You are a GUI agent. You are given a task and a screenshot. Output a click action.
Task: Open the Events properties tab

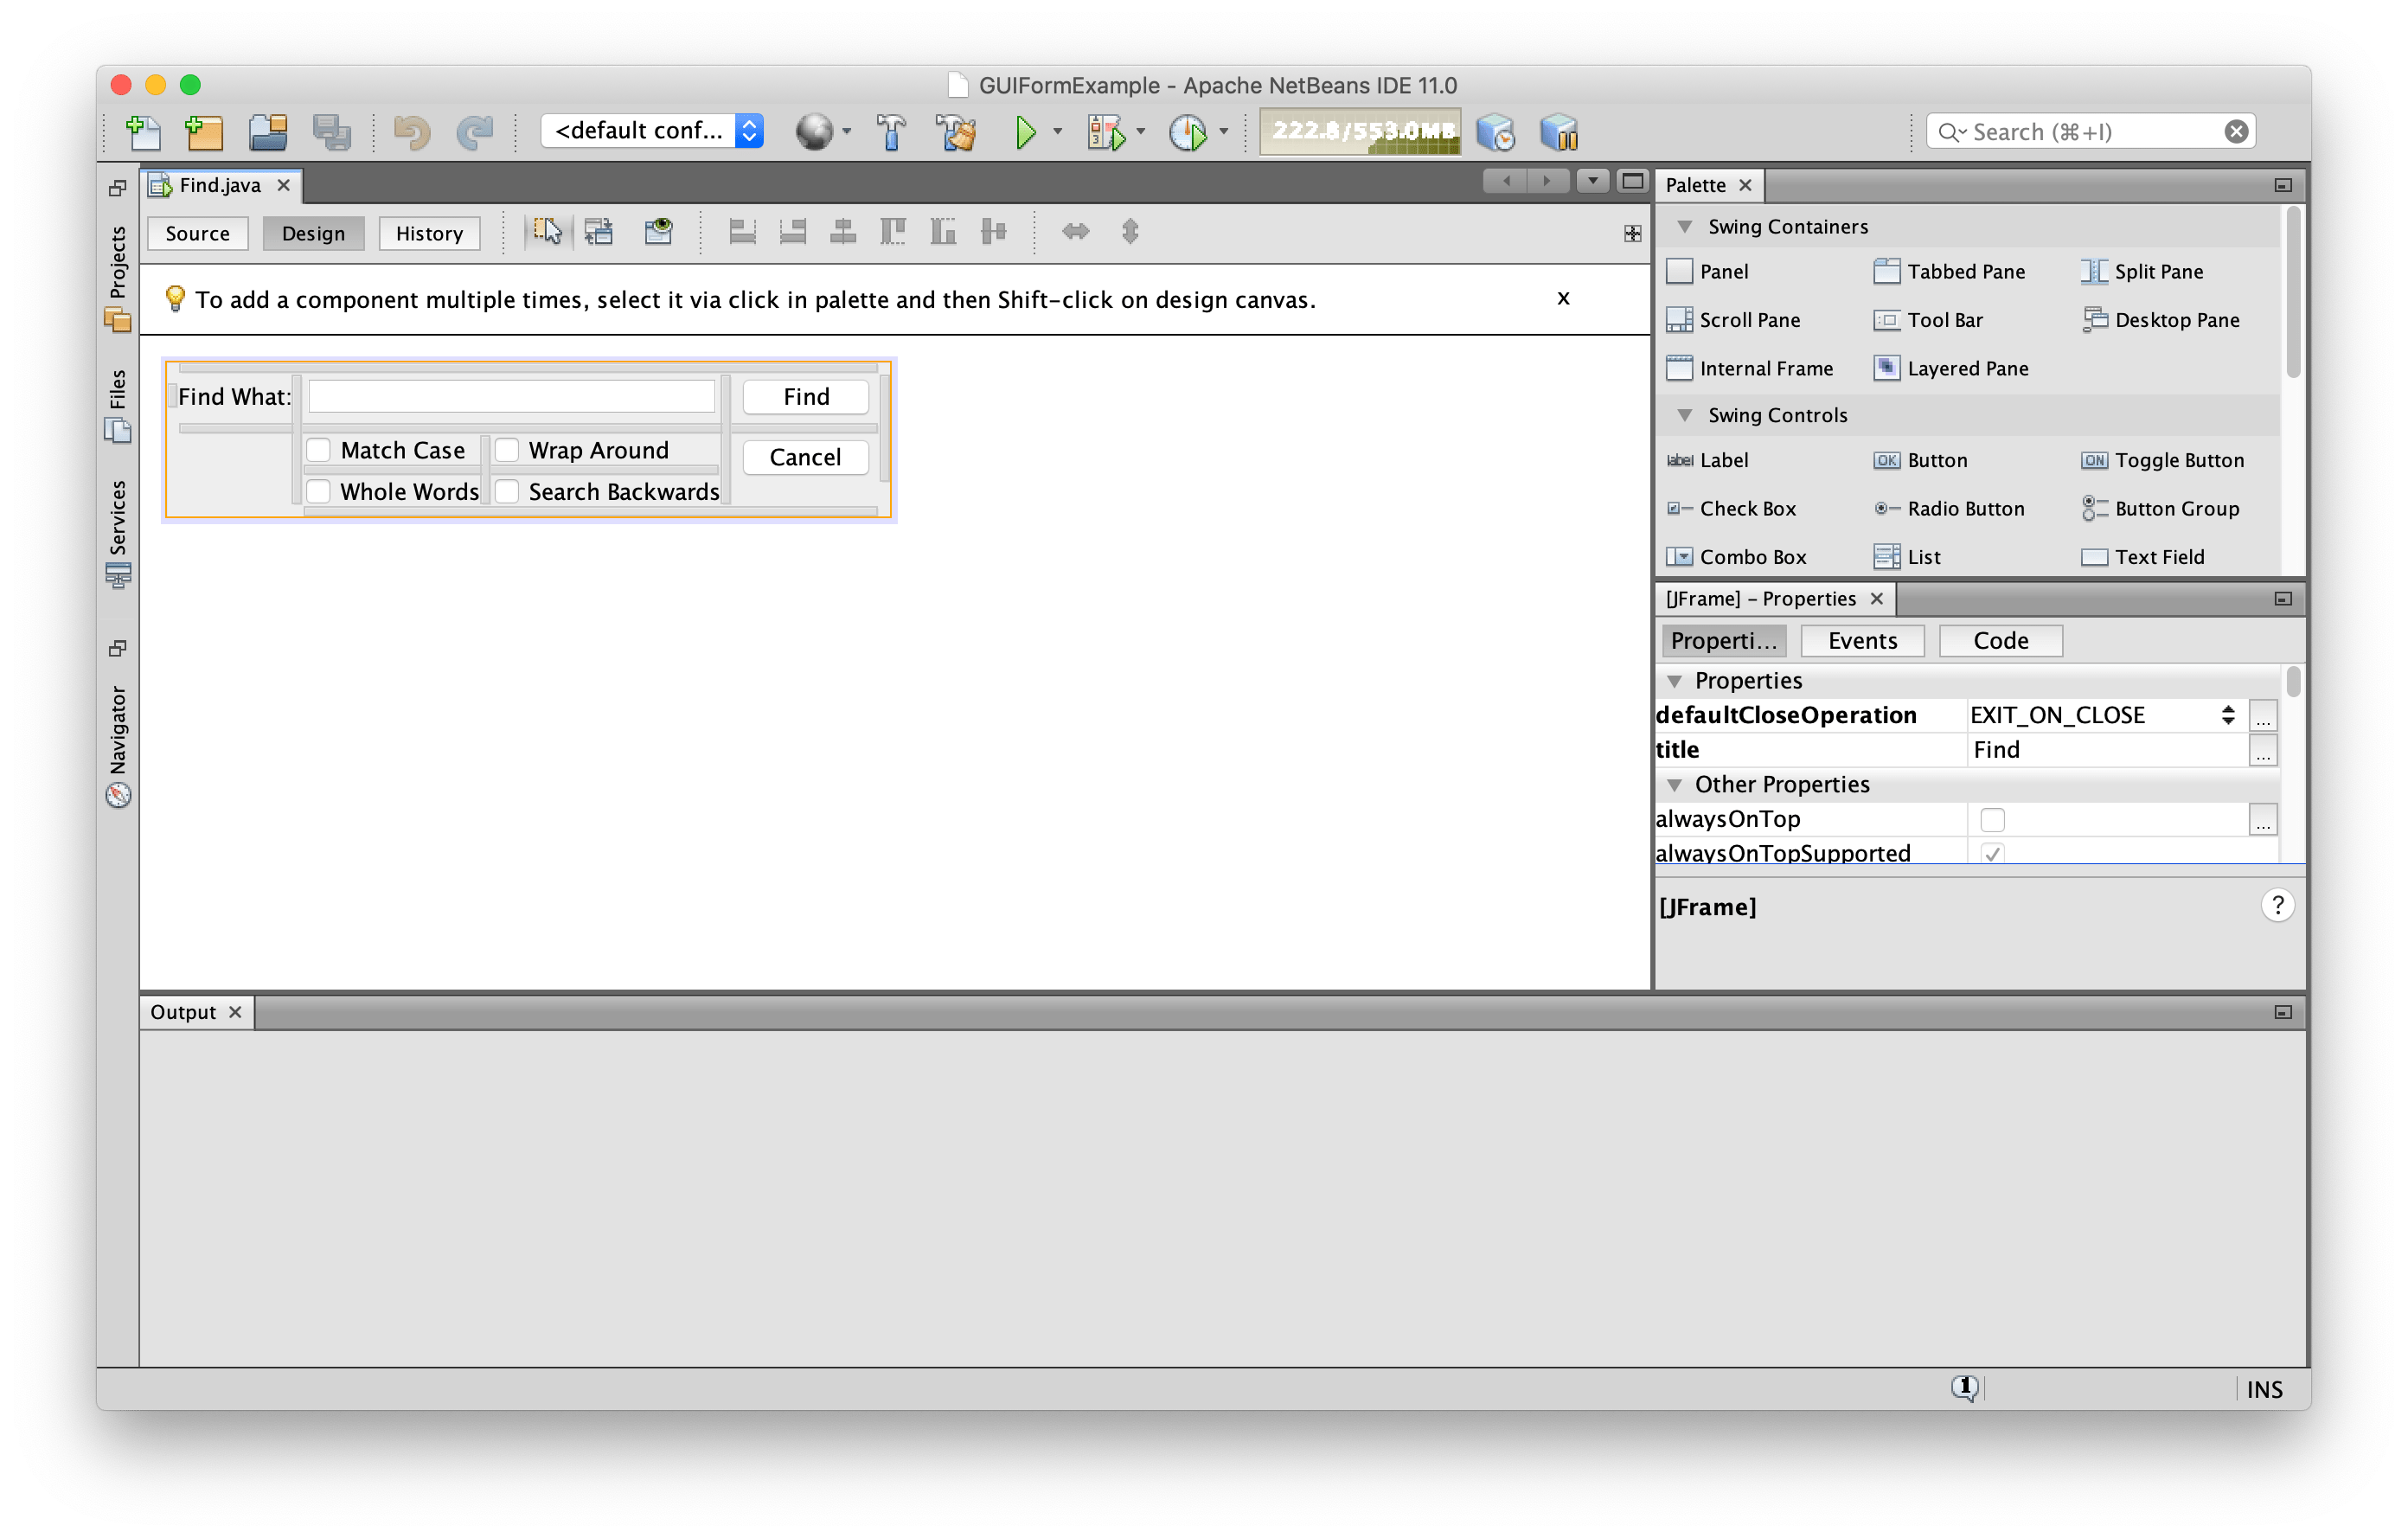pos(1861,641)
